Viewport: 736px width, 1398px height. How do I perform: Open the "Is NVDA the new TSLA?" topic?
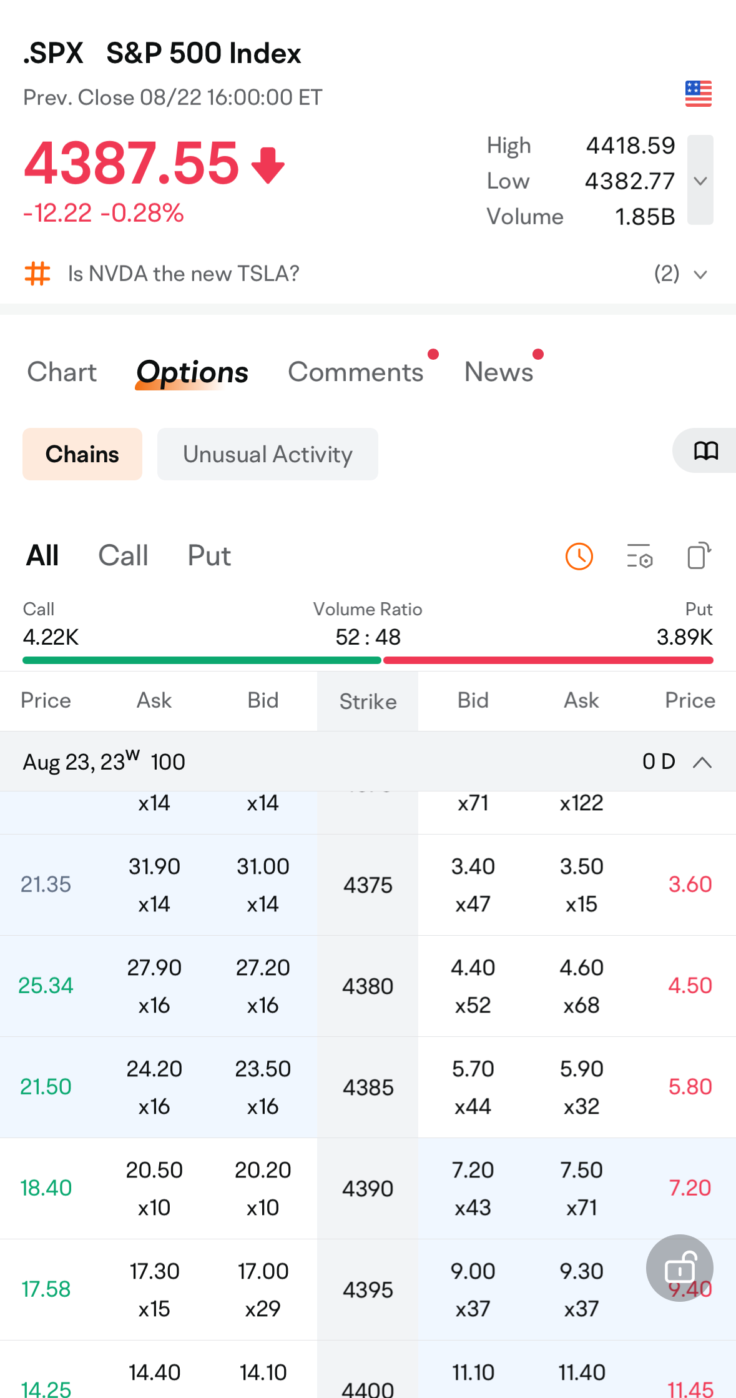click(184, 274)
